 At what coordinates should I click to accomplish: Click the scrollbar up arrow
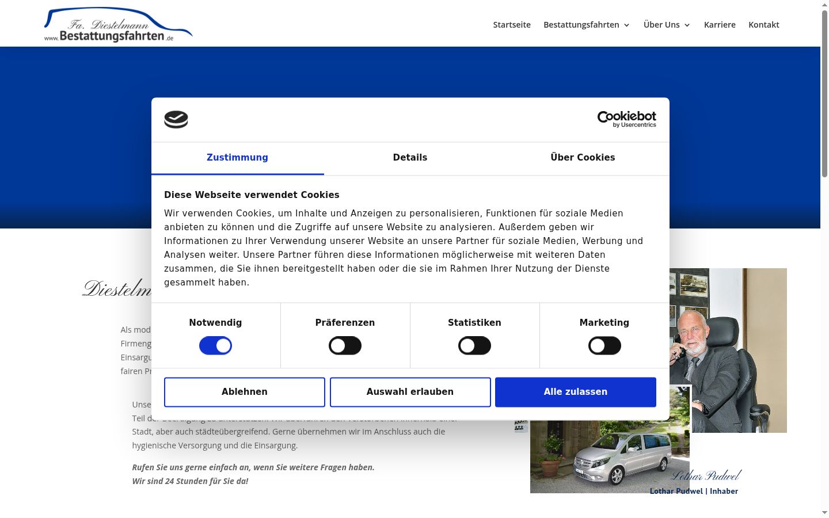824,5
